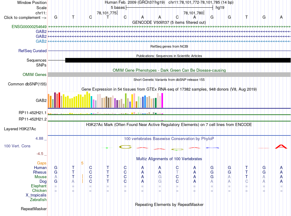Select the Mouse species label
The image size is (291, 216).
click(x=40, y=177)
